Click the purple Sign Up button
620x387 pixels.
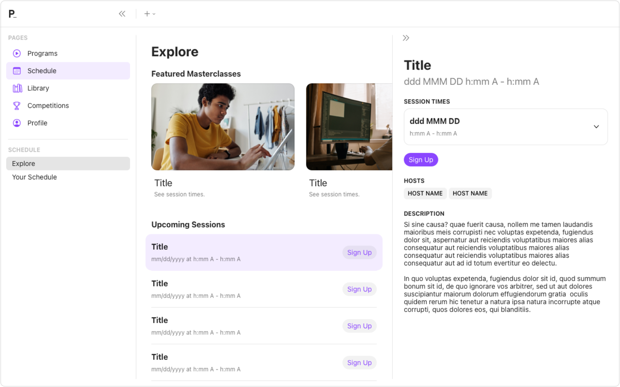pyautogui.click(x=421, y=160)
